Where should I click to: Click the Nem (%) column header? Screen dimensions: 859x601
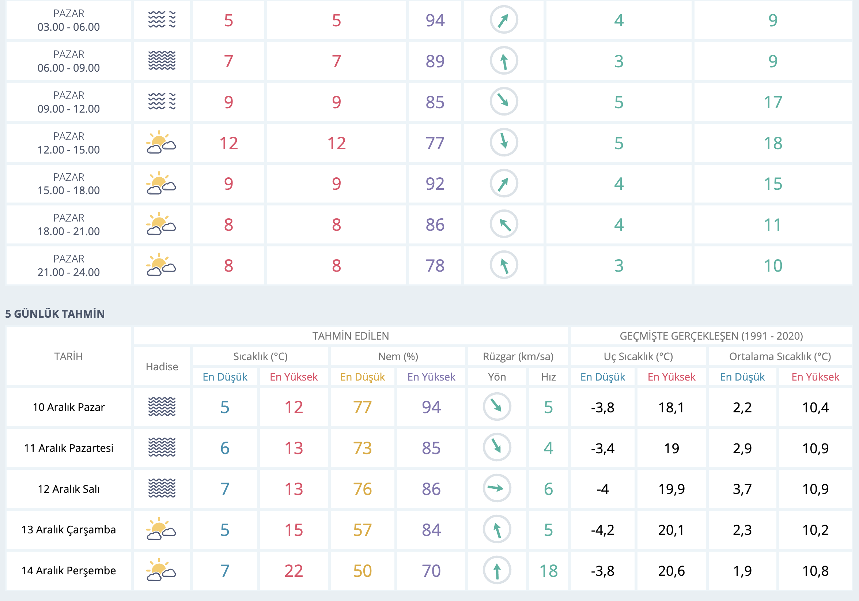point(398,356)
